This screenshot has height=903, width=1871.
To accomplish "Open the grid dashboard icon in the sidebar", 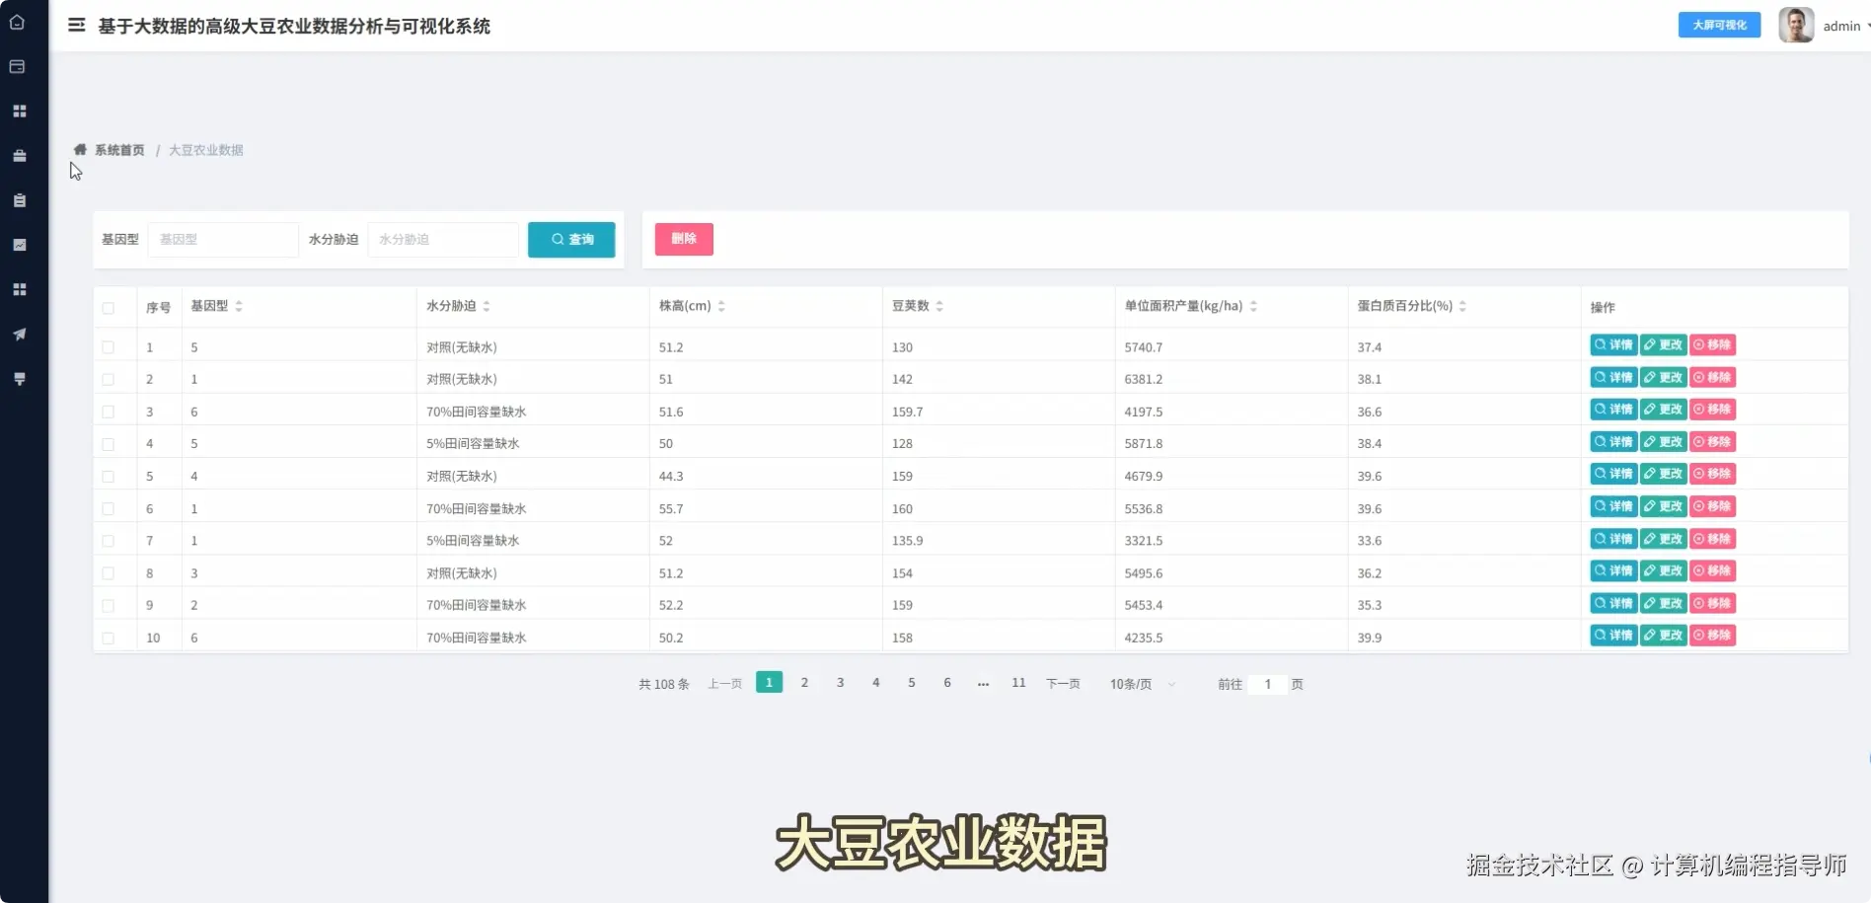I will point(19,111).
